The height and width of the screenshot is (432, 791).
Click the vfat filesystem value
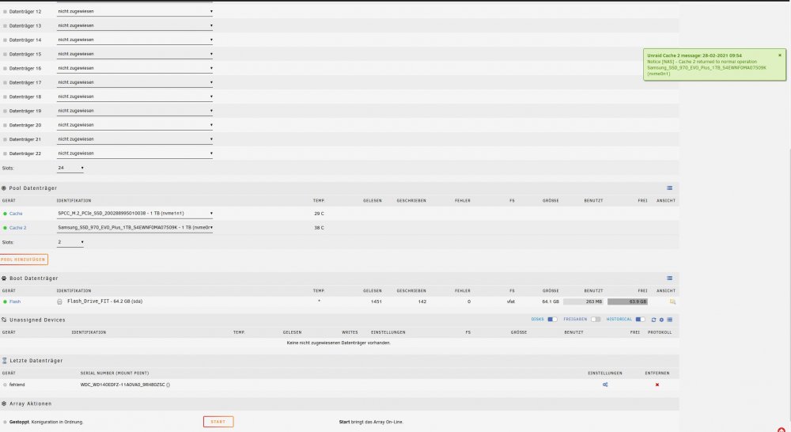coord(511,301)
